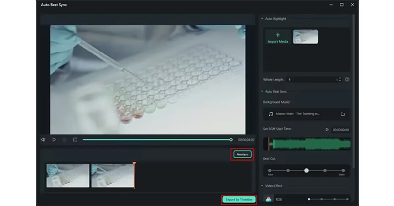Set Beat Cut slider to Slow
Viewport: 394px width, 206px height.
343,171
